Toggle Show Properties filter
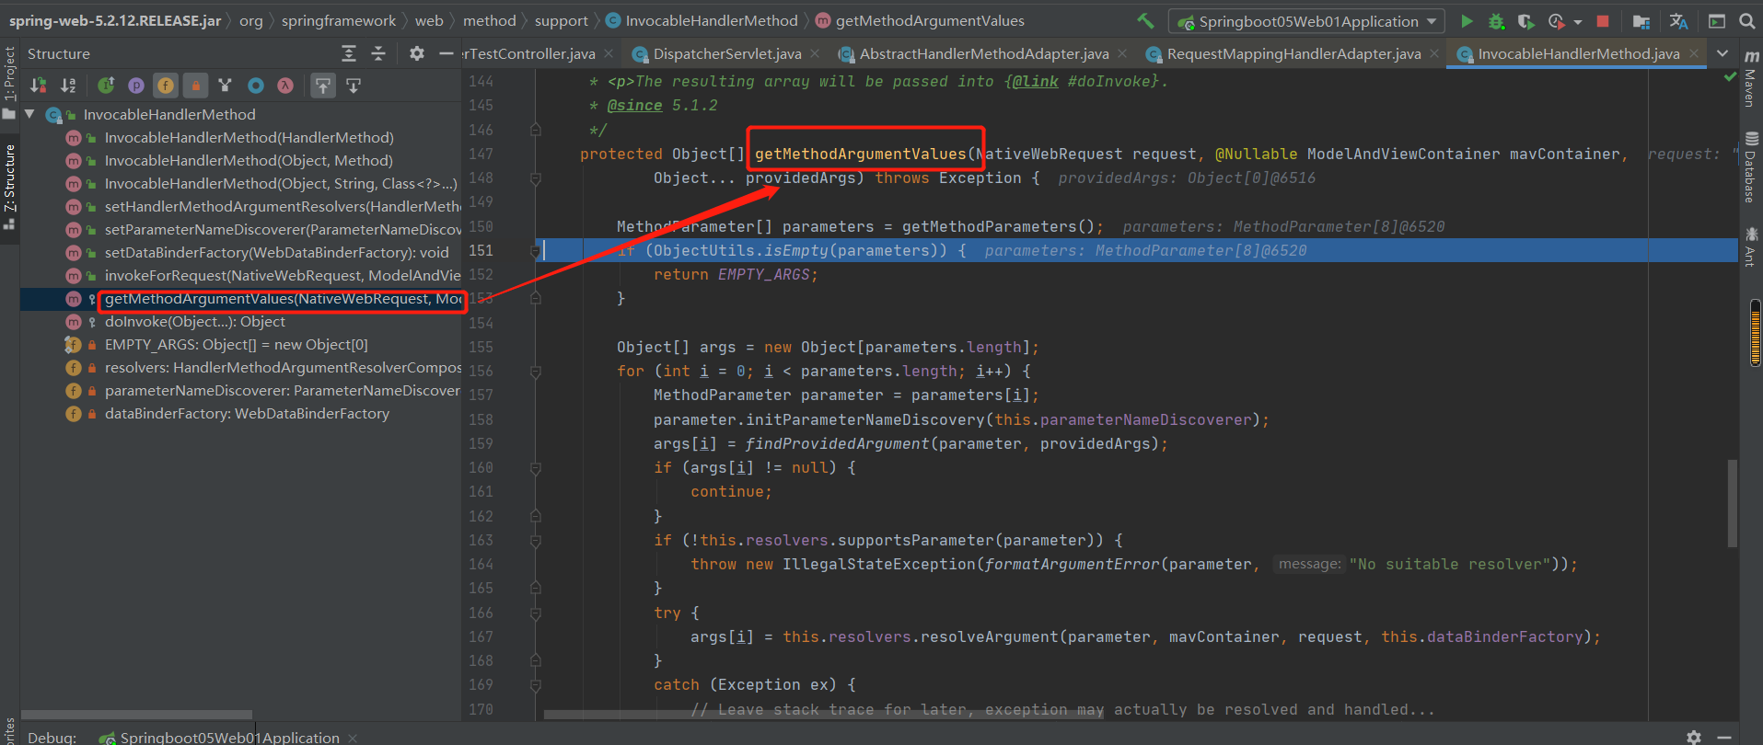Viewport: 1763px width, 745px height. pos(136,86)
